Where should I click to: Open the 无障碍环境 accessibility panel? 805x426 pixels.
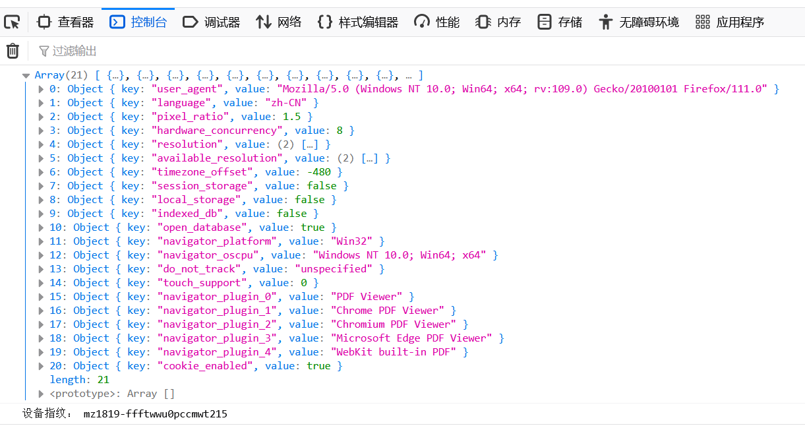pos(641,22)
